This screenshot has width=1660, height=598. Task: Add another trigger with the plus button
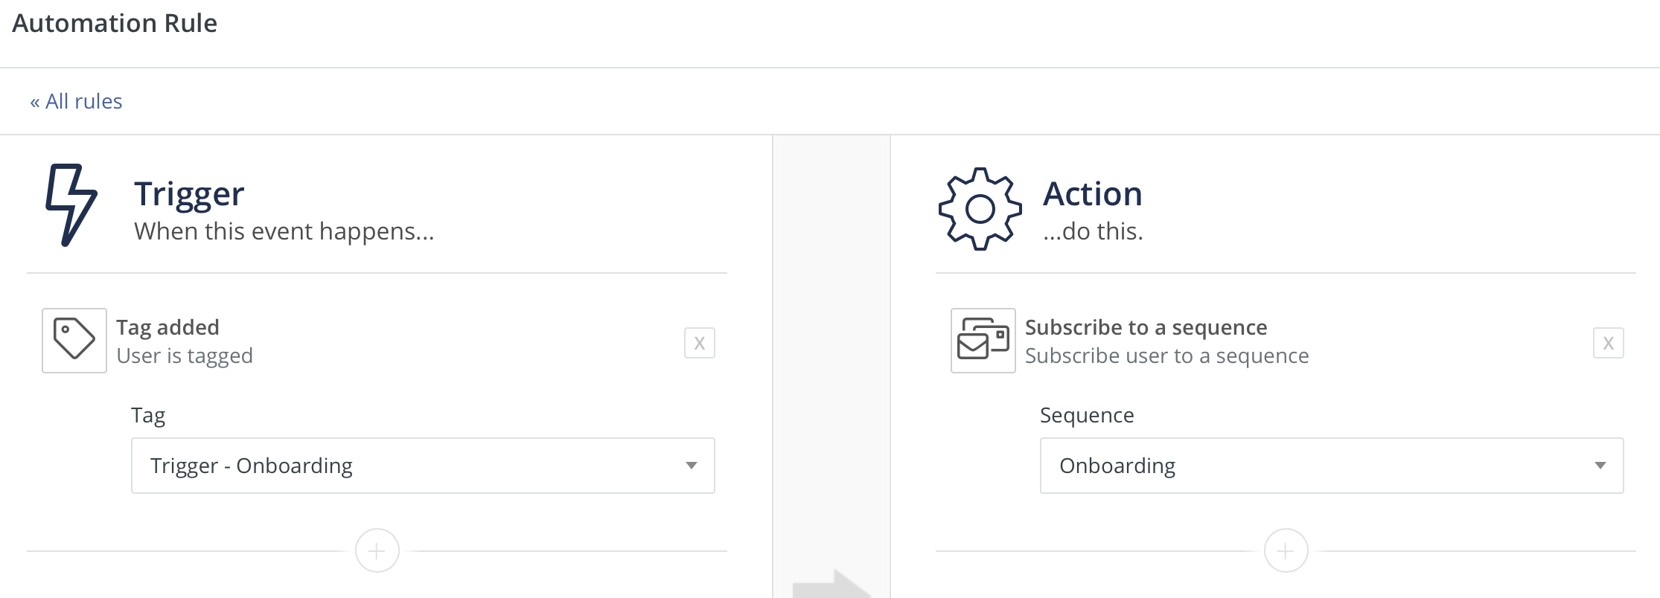click(x=377, y=550)
